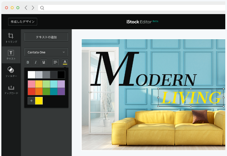Select the MODERN text on canvas
This screenshot has width=227, height=156.
pos(143,69)
